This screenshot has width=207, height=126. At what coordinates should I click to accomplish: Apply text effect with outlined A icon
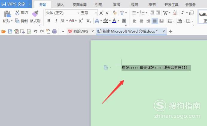tap(97, 21)
